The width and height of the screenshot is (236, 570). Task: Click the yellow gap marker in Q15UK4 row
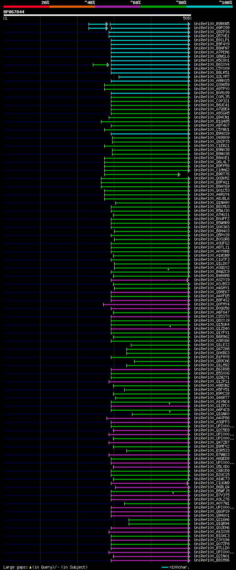click(170, 326)
